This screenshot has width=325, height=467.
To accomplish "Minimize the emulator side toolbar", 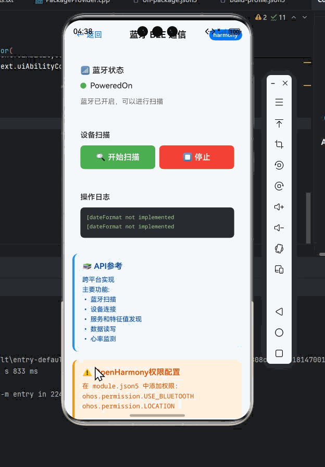I will [272, 84].
